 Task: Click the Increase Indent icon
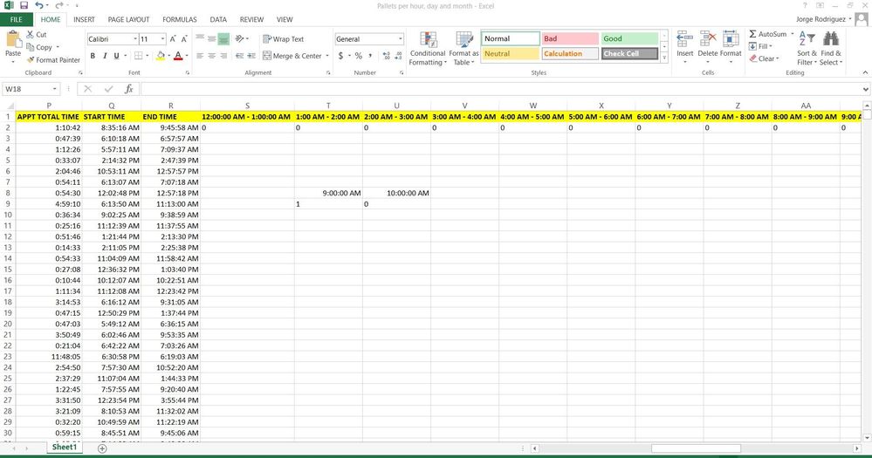(x=251, y=56)
